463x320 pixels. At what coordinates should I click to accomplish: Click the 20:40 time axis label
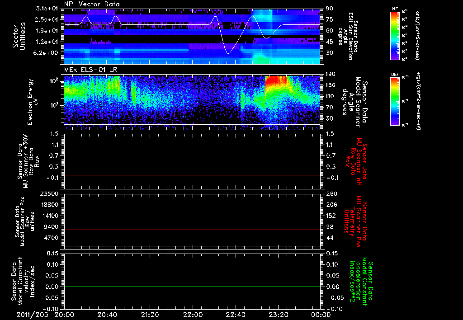107,315
